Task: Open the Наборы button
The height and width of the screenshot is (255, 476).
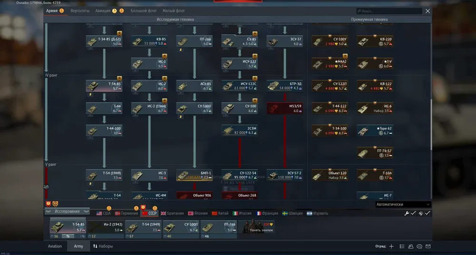Action: 103,246
